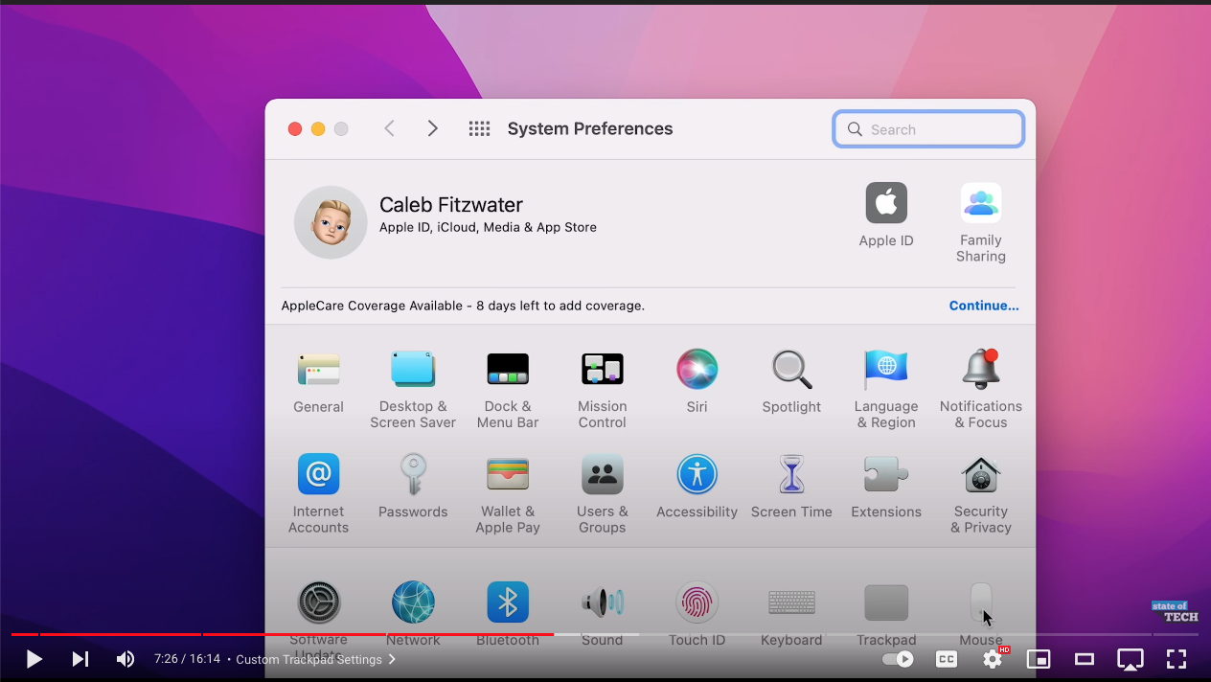Open Desktop & Screen Saver pane
Screen dimensions: 1211x682
[413, 389]
